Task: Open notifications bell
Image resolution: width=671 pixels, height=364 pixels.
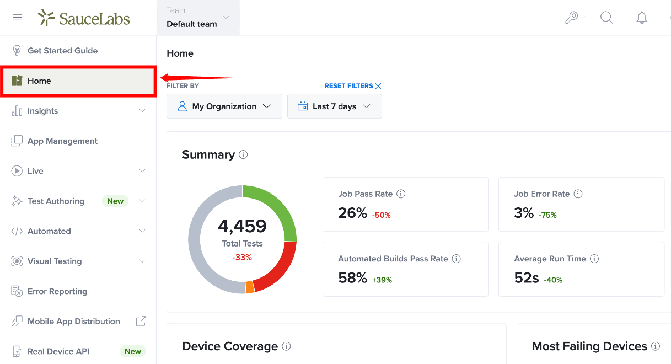Action: pyautogui.click(x=642, y=18)
